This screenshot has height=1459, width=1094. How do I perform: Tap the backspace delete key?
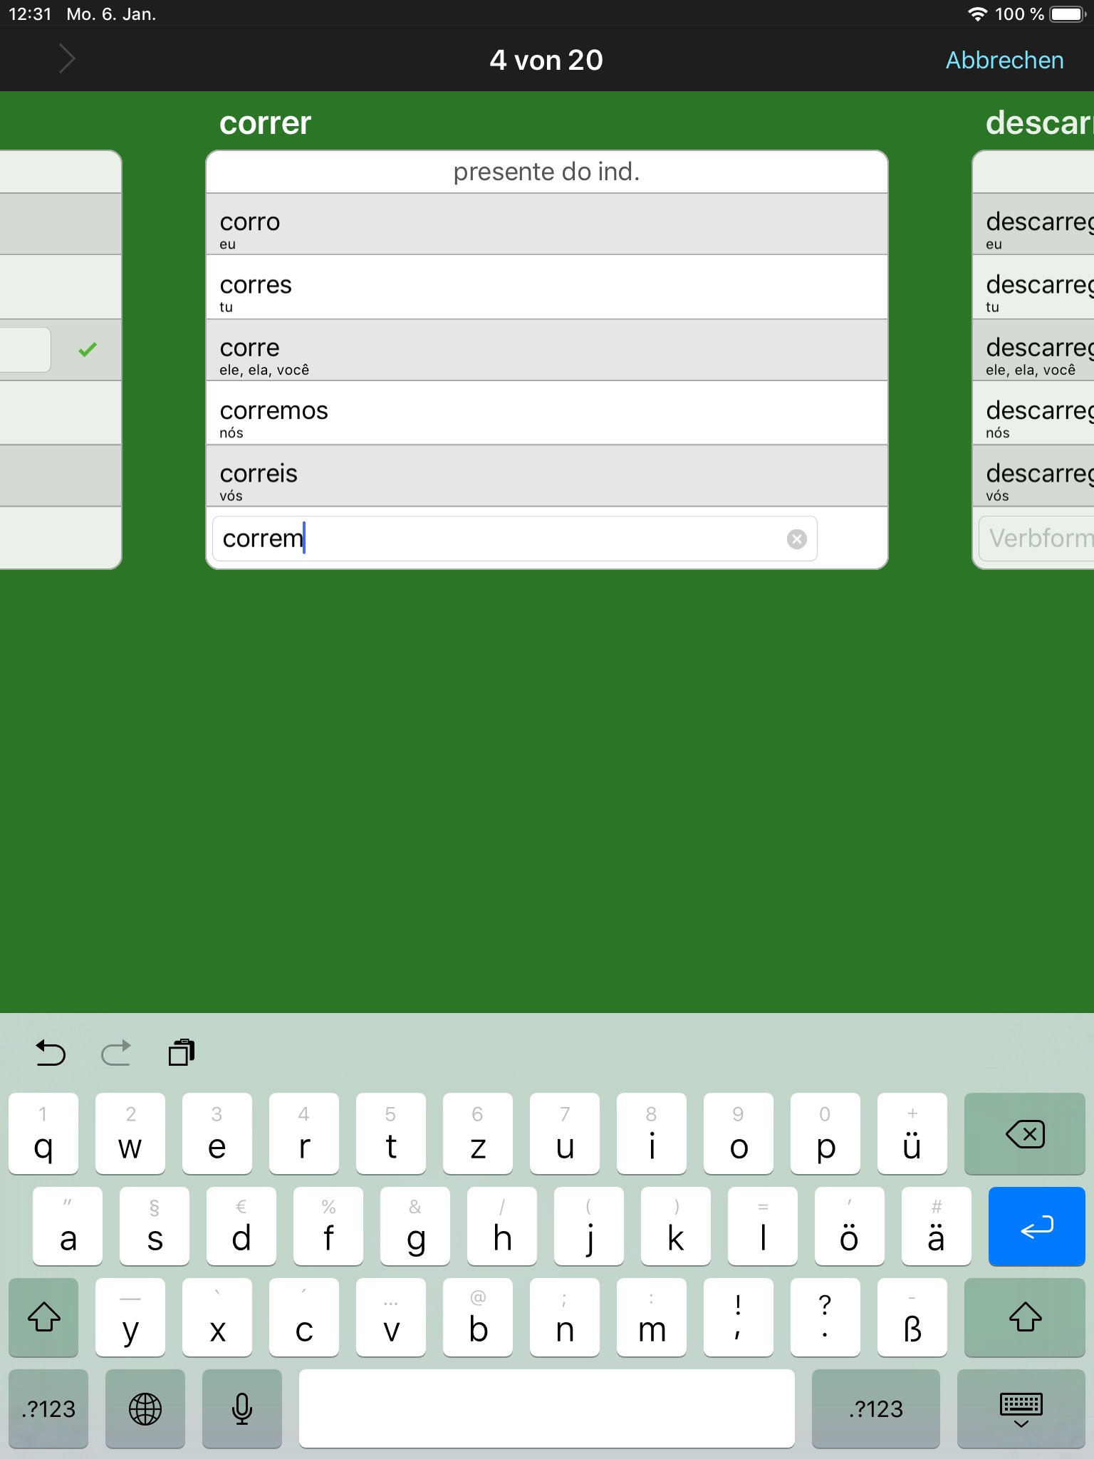point(1024,1133)
